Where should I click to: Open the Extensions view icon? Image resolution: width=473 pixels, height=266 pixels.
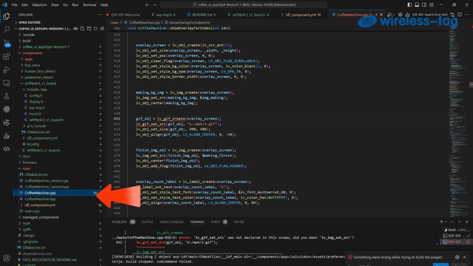(x=7, y=56)
